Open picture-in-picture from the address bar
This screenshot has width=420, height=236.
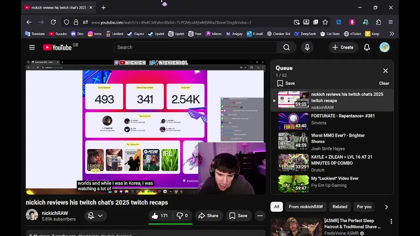pos(297,22)
